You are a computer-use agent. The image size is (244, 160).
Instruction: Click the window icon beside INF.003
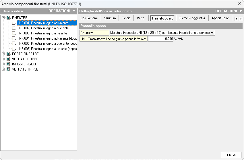tap(14, 33)
